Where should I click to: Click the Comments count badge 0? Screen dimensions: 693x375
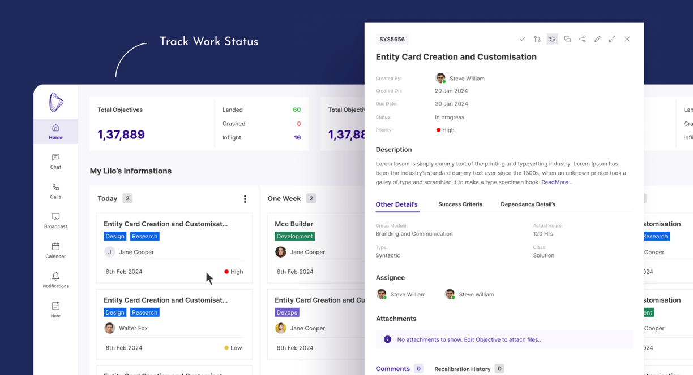click(x=418, y=369)
